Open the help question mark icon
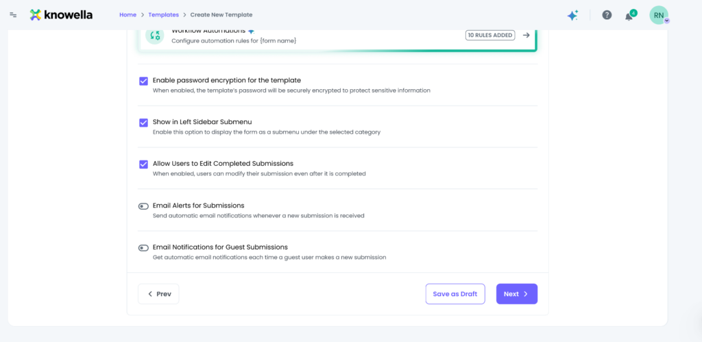The width and height of the screenshot is (702, 342). pos(607,15)
